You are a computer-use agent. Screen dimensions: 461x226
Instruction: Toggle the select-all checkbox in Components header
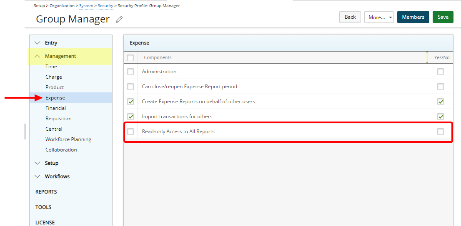pyautogui.click(x=130, y=58)
